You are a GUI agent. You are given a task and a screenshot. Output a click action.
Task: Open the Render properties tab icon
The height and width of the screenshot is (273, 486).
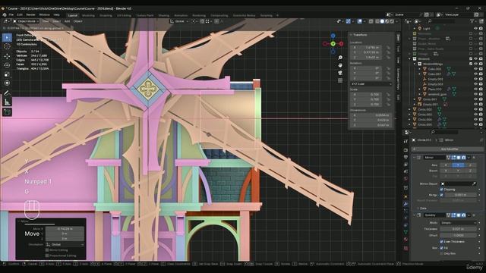point(406,150)
